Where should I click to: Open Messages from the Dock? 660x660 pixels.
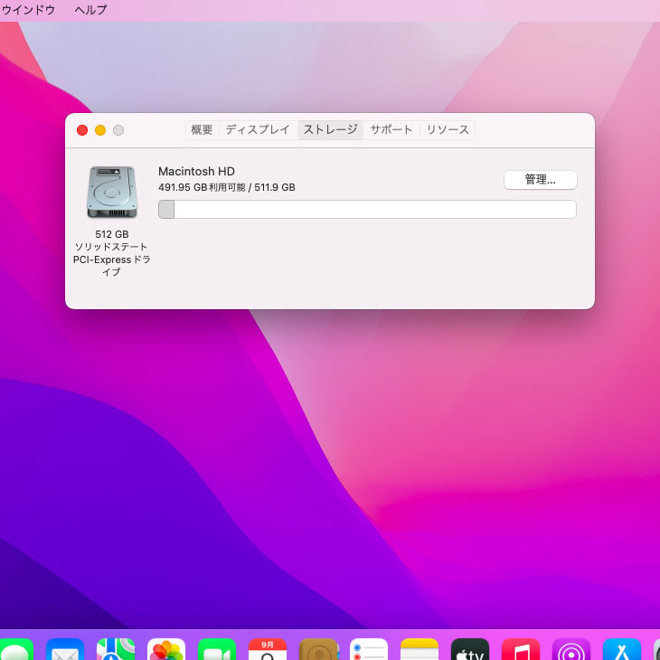pyautogui.click(x=14, y=649)
